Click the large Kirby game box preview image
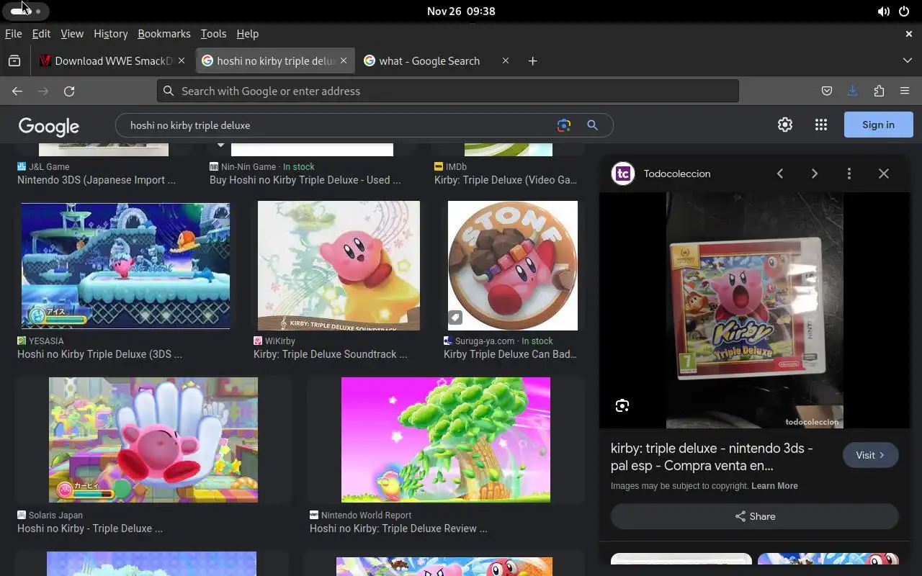 (755, 310)
